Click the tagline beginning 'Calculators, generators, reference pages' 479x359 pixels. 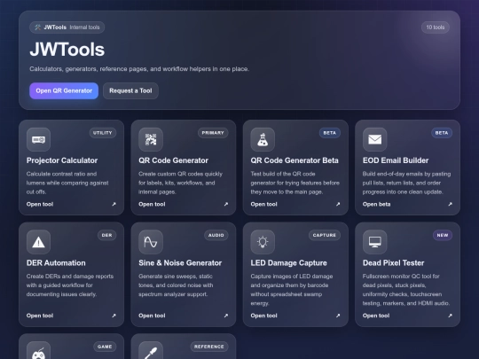click(139, 69)
